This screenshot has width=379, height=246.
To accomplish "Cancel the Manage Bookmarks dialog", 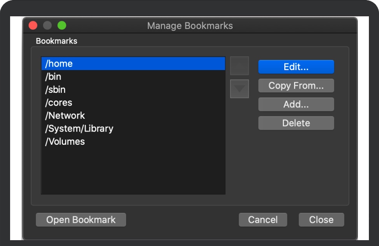I will coord(263,220).
